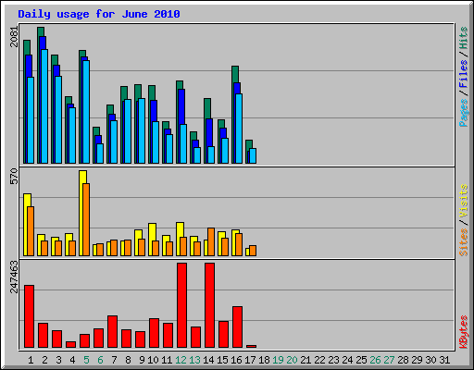This screenshot has width=474, height=370.
Task: Click the green weekend day 6 label
Action: click(x=100, y=360)
